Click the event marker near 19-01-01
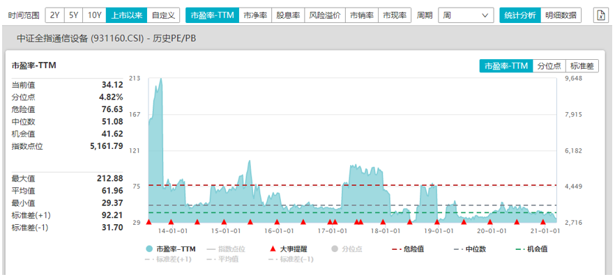Viewport: 615px width, 277px height. point(437,222)
